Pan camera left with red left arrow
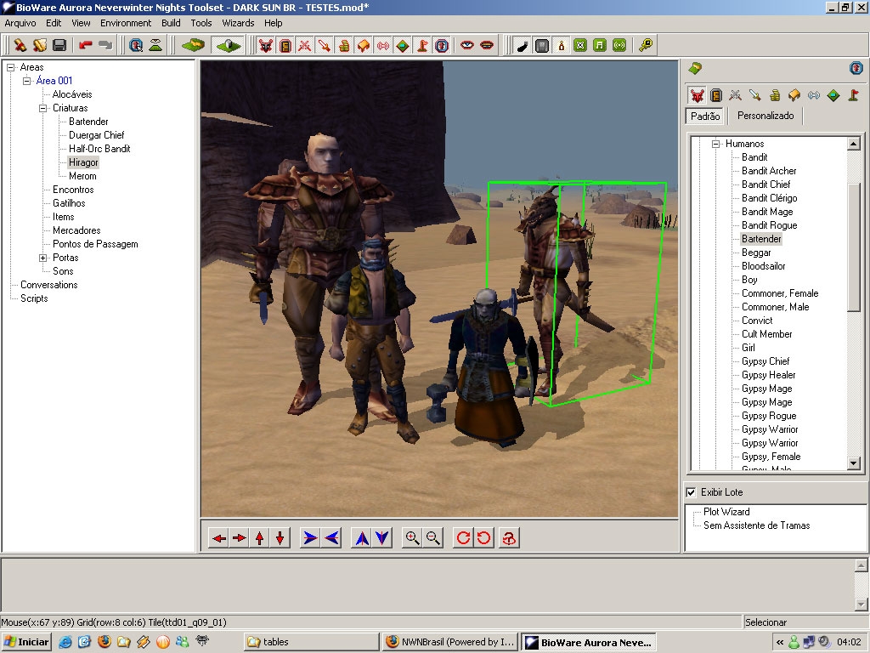 219,537
